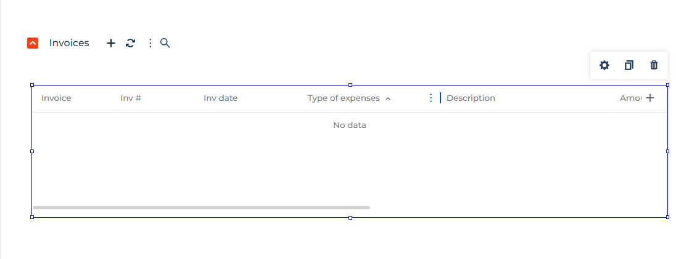
Task: Click the Inv date column header
Action: (220, 98)
